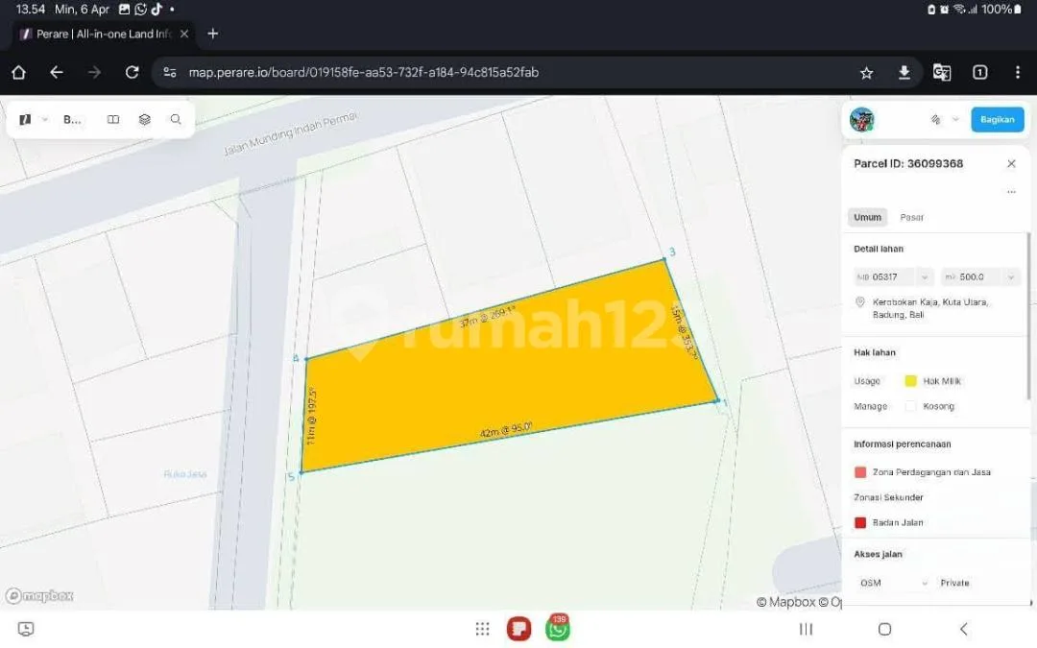Open the Google Translate icon
The height and width of the screenshot is (648, 1037).
pyautogui.click(x=942, y=73)
